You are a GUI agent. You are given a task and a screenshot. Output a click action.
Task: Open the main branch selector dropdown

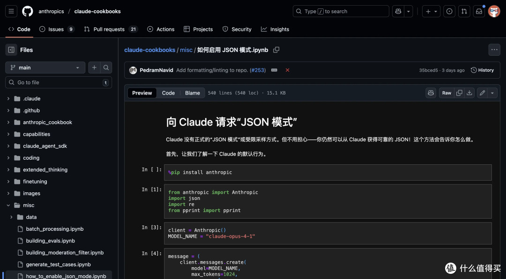tap(45, 67)
